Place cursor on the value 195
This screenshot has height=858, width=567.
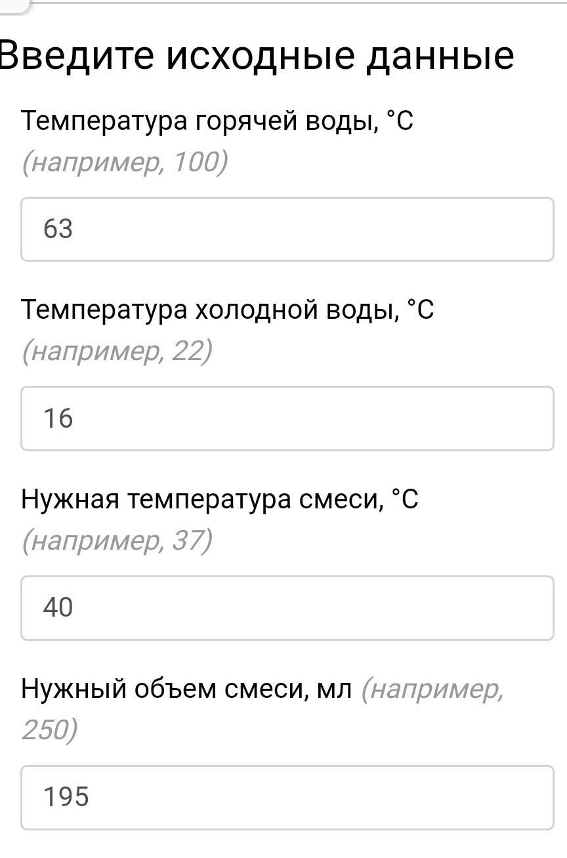click(66, 797)
